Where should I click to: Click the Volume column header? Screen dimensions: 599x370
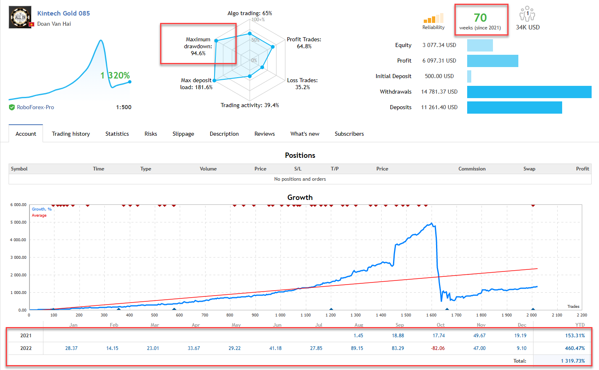click(x=208, y=168)
